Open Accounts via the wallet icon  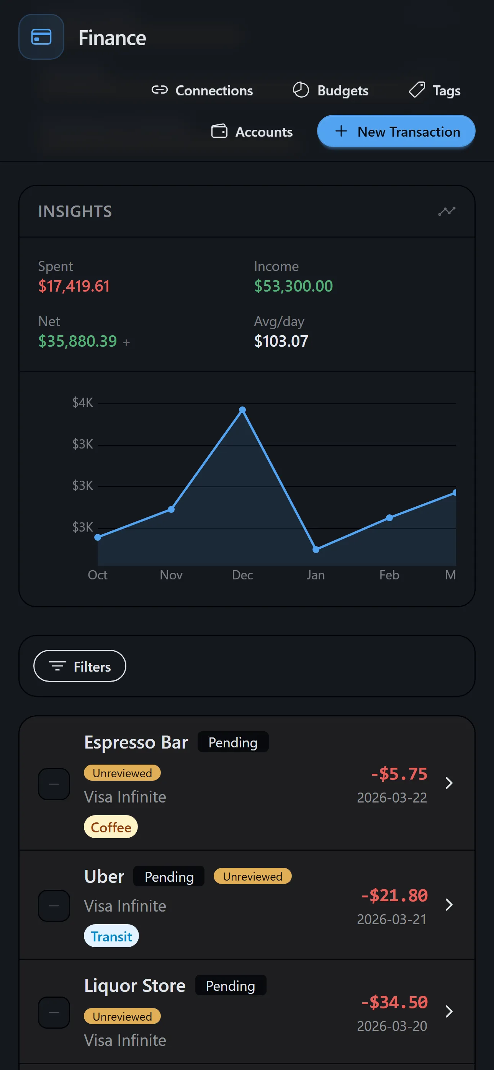coord(220,131)
